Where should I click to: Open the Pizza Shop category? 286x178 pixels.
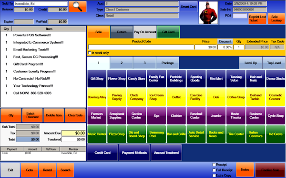117,134
